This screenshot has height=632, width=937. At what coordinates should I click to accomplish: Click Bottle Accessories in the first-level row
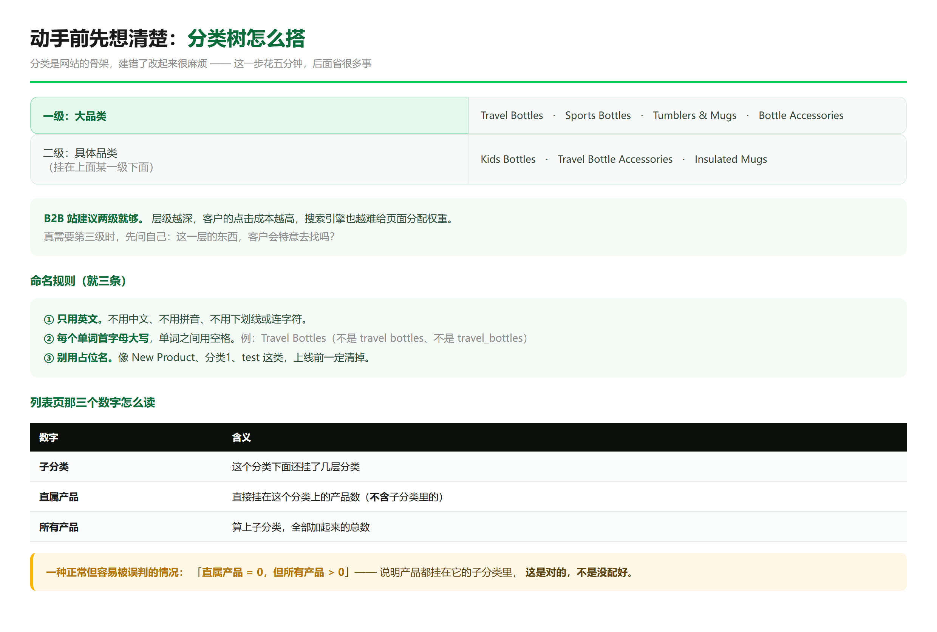tap(801, 116)
